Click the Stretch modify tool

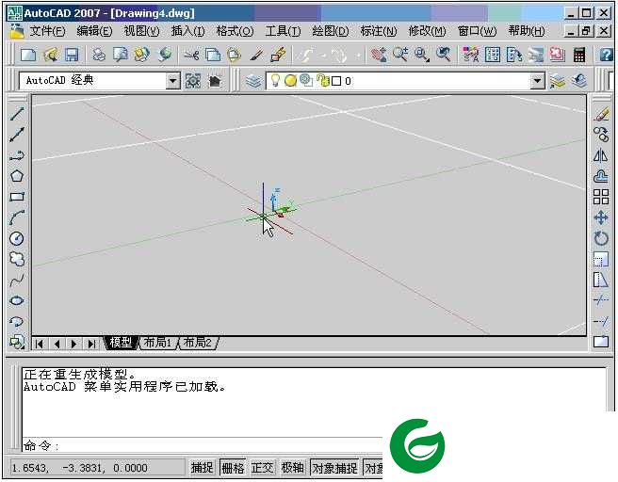point(601,280)
